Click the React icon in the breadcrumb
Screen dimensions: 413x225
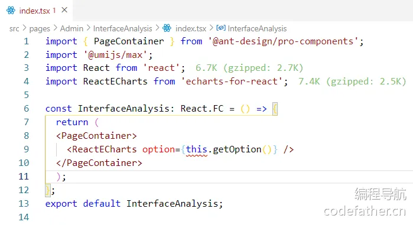(x=167, y=28)
